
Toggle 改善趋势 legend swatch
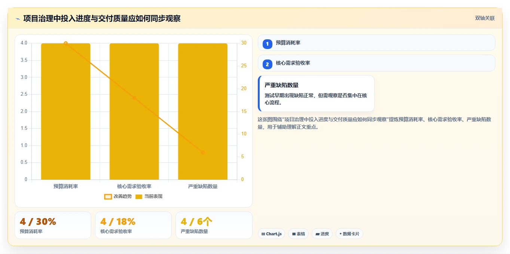tap(108, 196)
